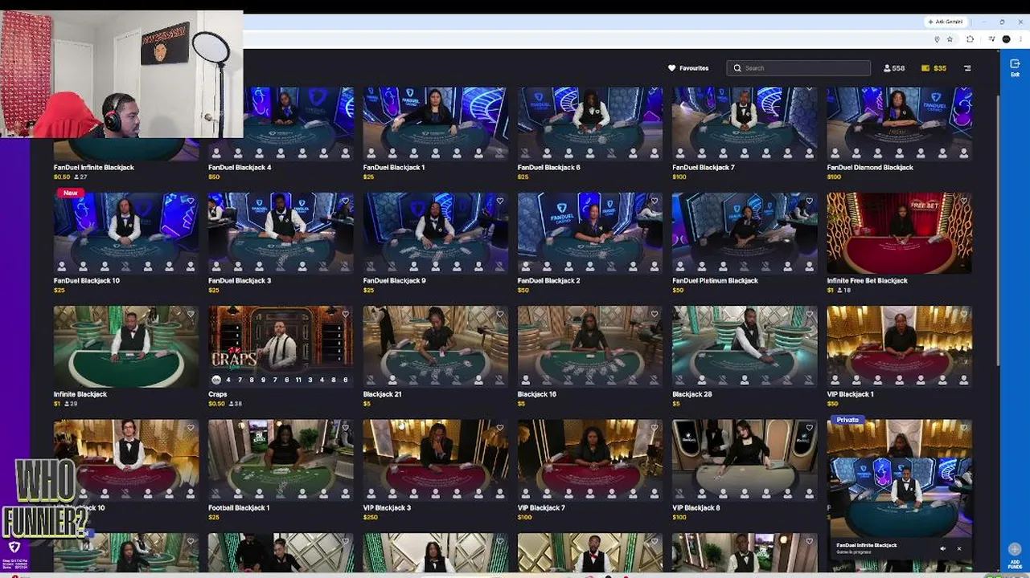Click the magnifier icon in the search box

pos(737,68)
